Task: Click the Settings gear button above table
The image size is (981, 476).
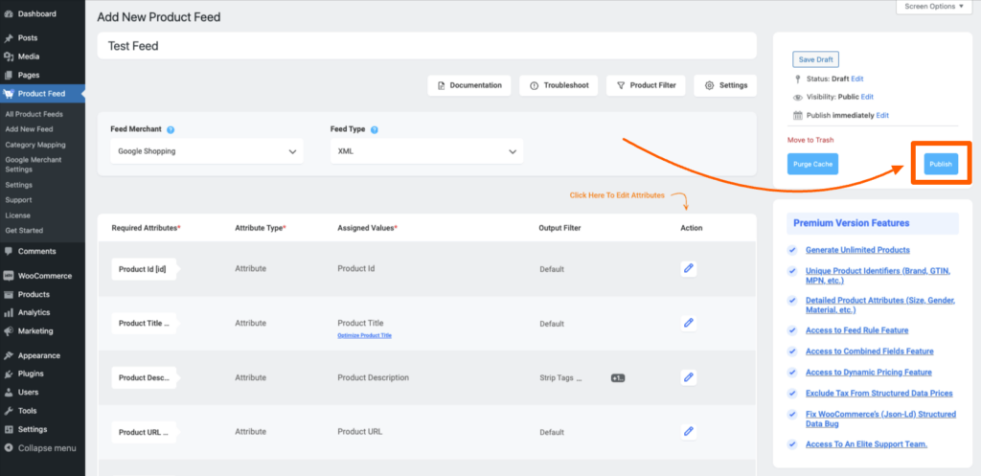Action: (725, 85)
